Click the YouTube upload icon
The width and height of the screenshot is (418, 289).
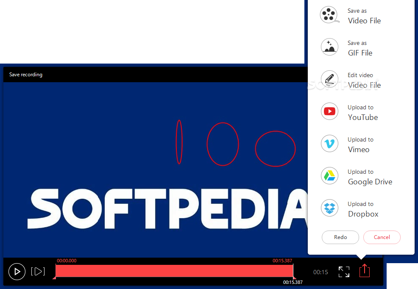tap(329, 111)
